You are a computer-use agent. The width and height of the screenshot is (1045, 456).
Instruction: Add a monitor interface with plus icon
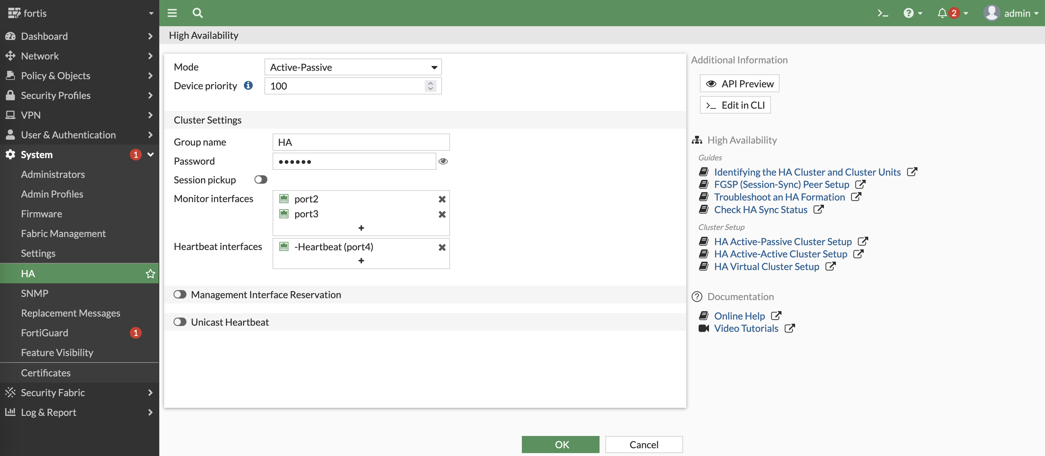point(361,228)
